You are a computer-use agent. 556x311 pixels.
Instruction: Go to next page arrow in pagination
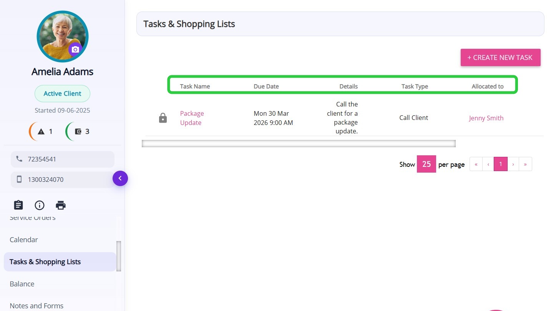[513, 164]
